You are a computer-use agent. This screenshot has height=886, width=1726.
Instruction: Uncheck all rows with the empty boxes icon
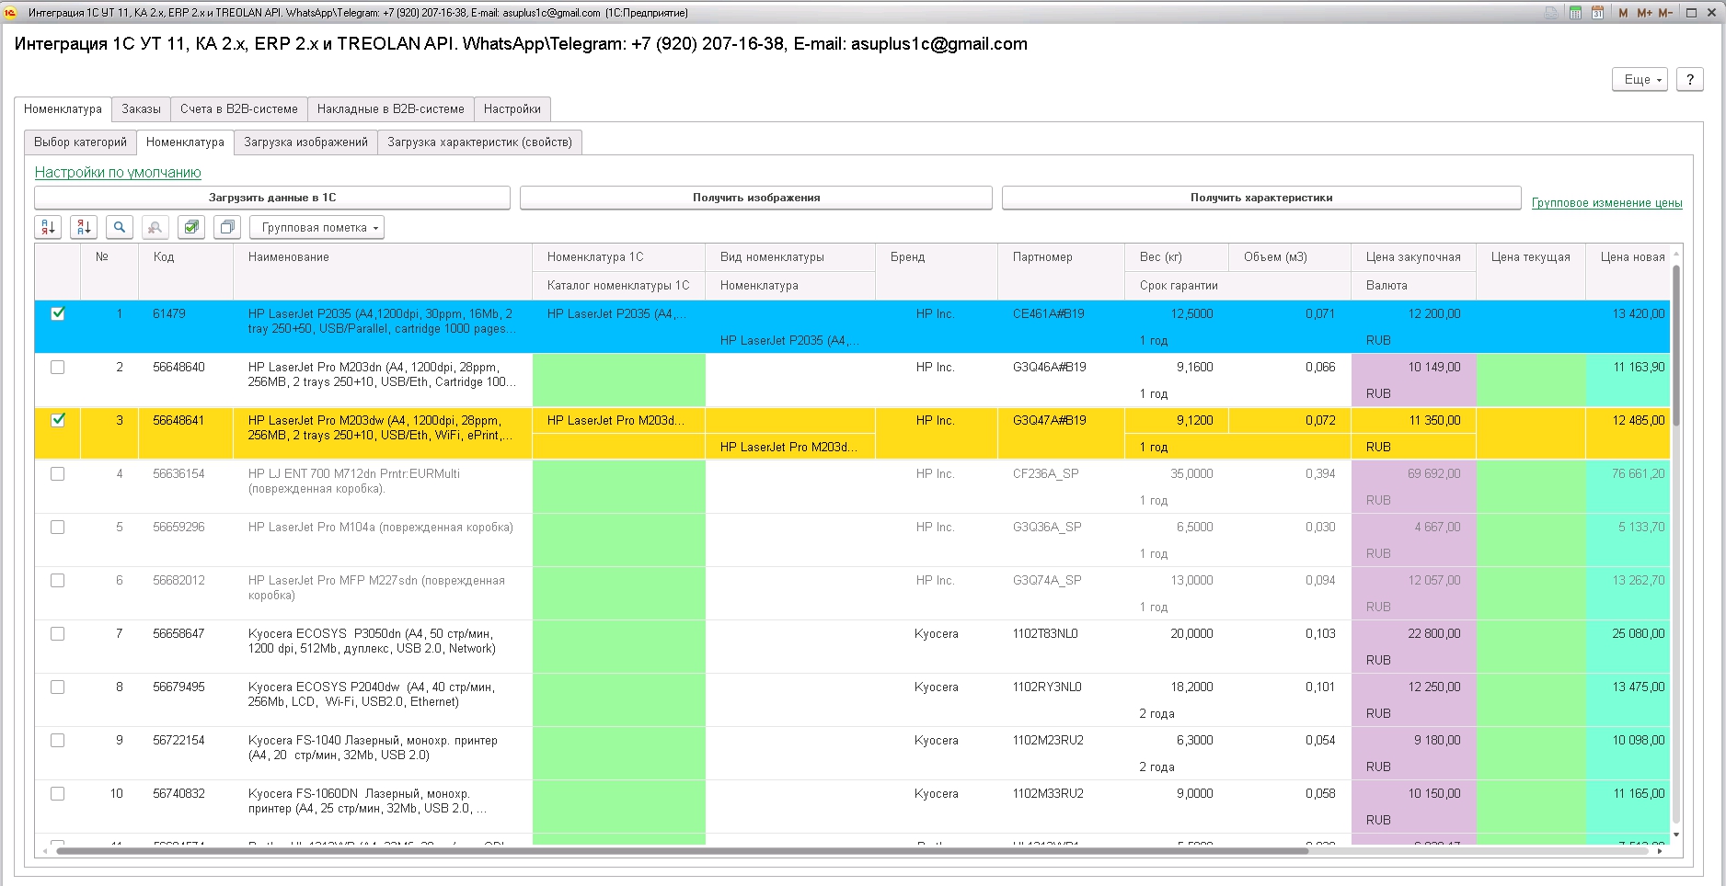click(227, 227)
